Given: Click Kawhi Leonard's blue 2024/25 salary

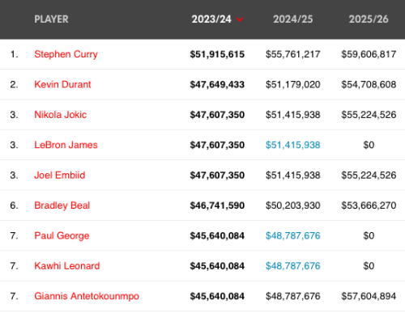Looking at the screenshot, I should click(x=293, y=266).
